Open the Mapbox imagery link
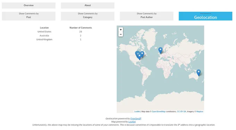This screenshot has width=236, height=130. pos(200,112)
